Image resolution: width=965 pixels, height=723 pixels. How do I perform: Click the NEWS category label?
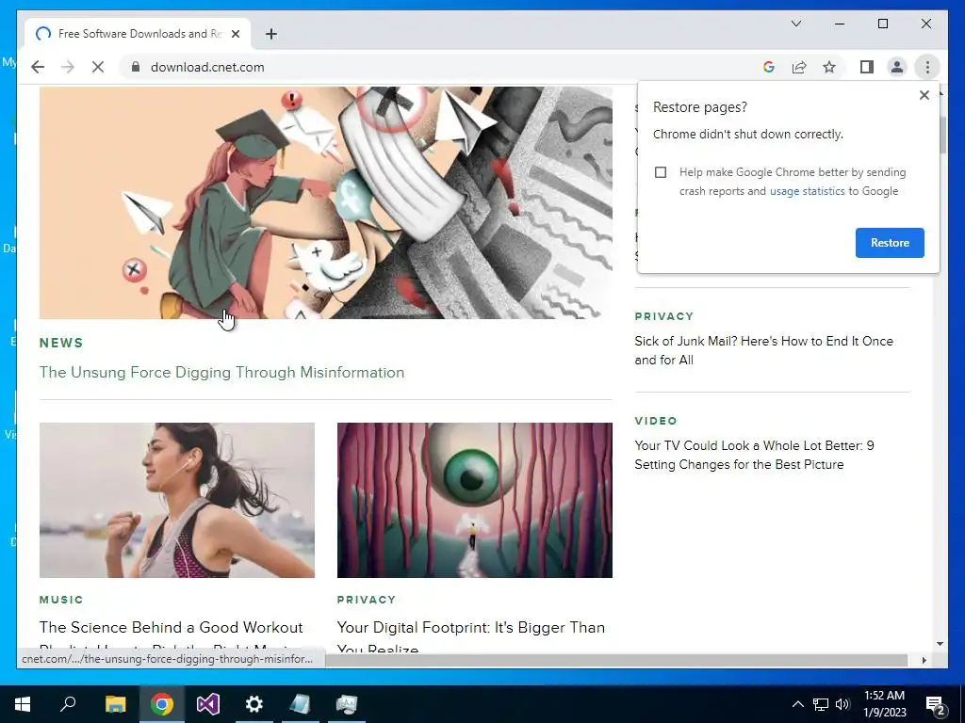(61, 343)
